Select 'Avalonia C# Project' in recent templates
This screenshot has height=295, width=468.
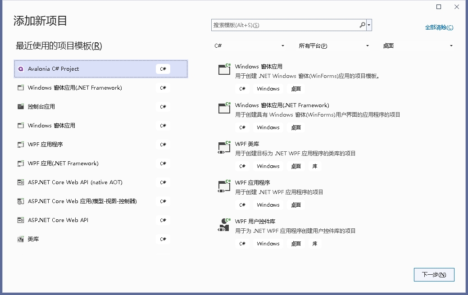tap(101, 69)
